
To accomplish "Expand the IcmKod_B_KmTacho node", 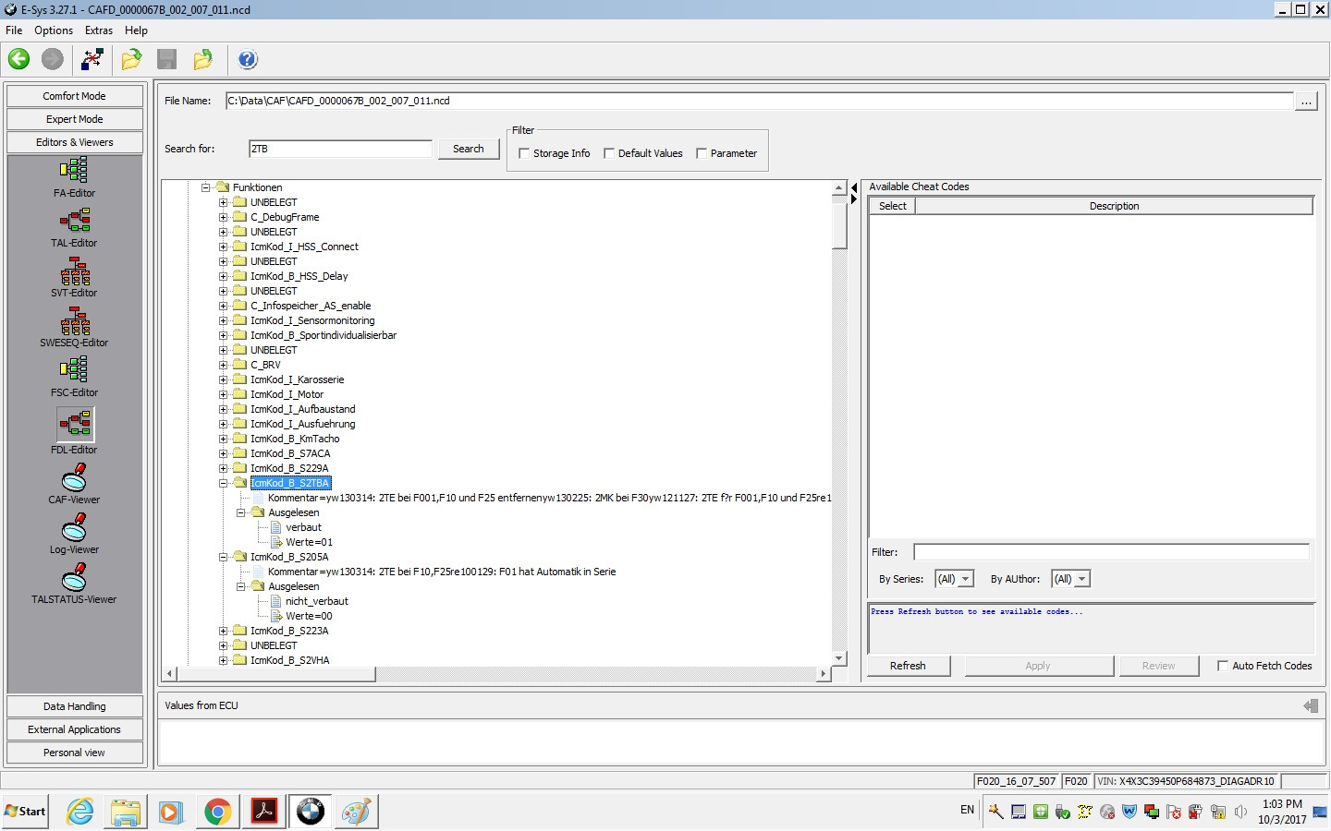I will click(x=223, y=439).
